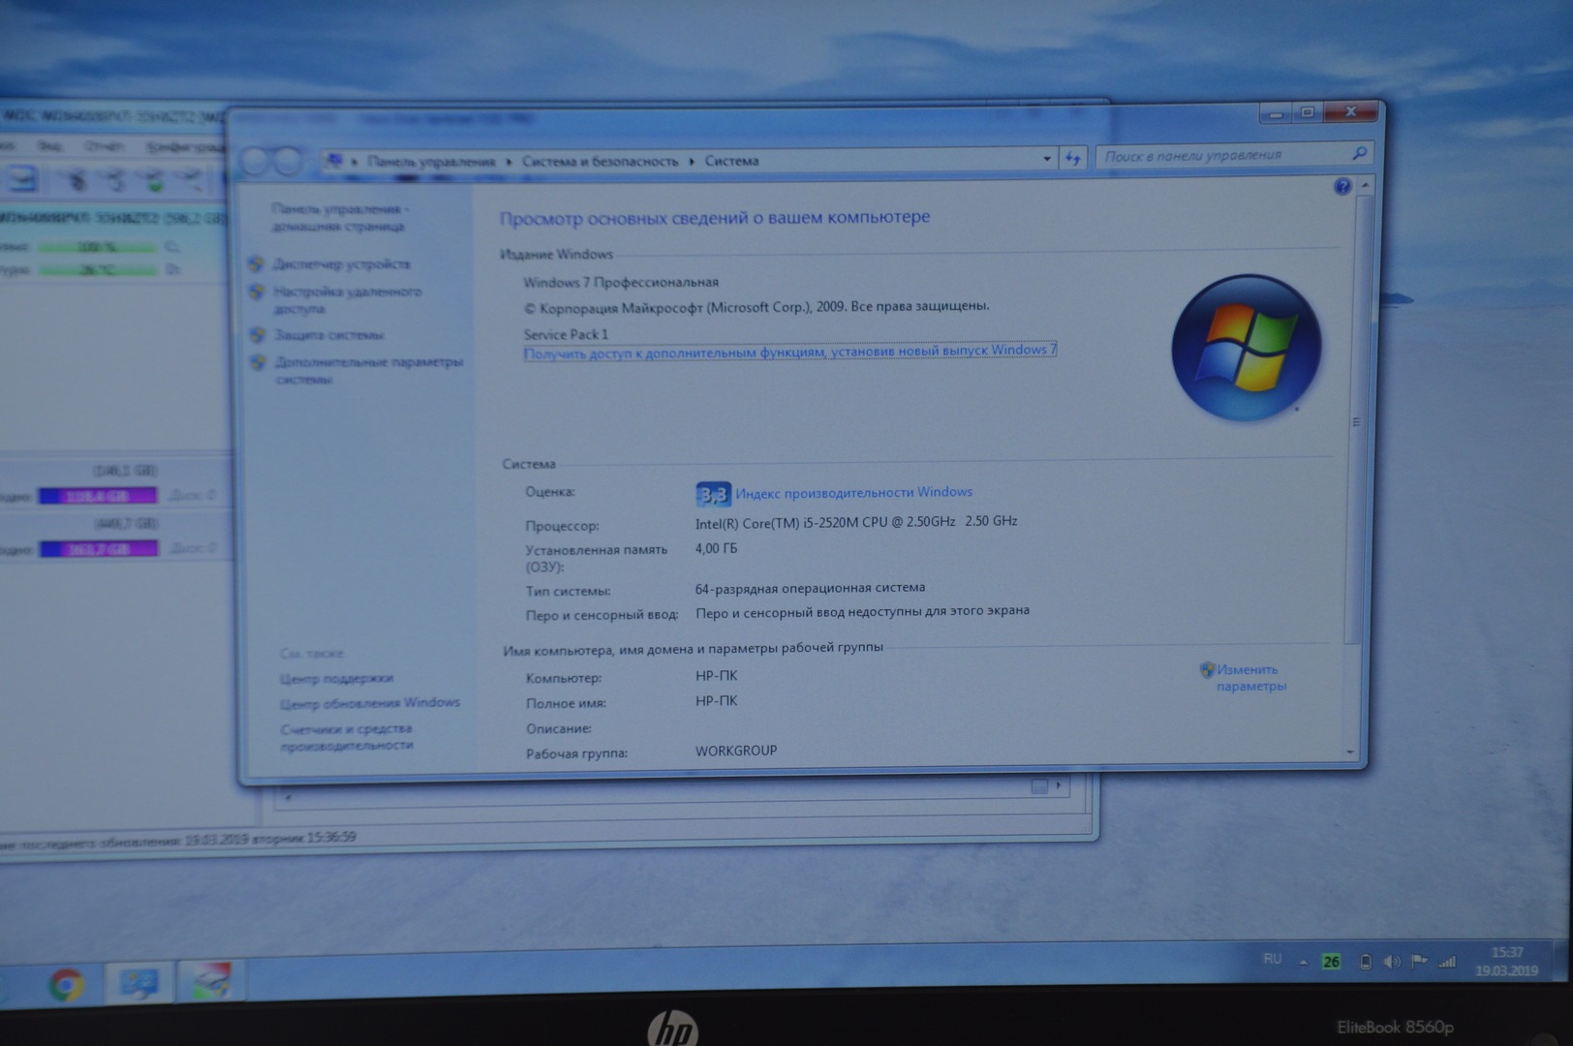Select 'Система и безопасность' breadcrumb

coord(600,161)
